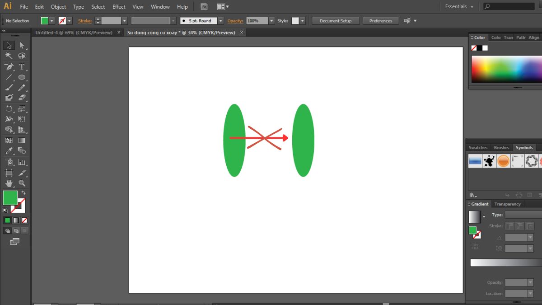The image size is (542, 305).
Task: Select the Gradient tool in toolbar
Action: click(22, 140)
